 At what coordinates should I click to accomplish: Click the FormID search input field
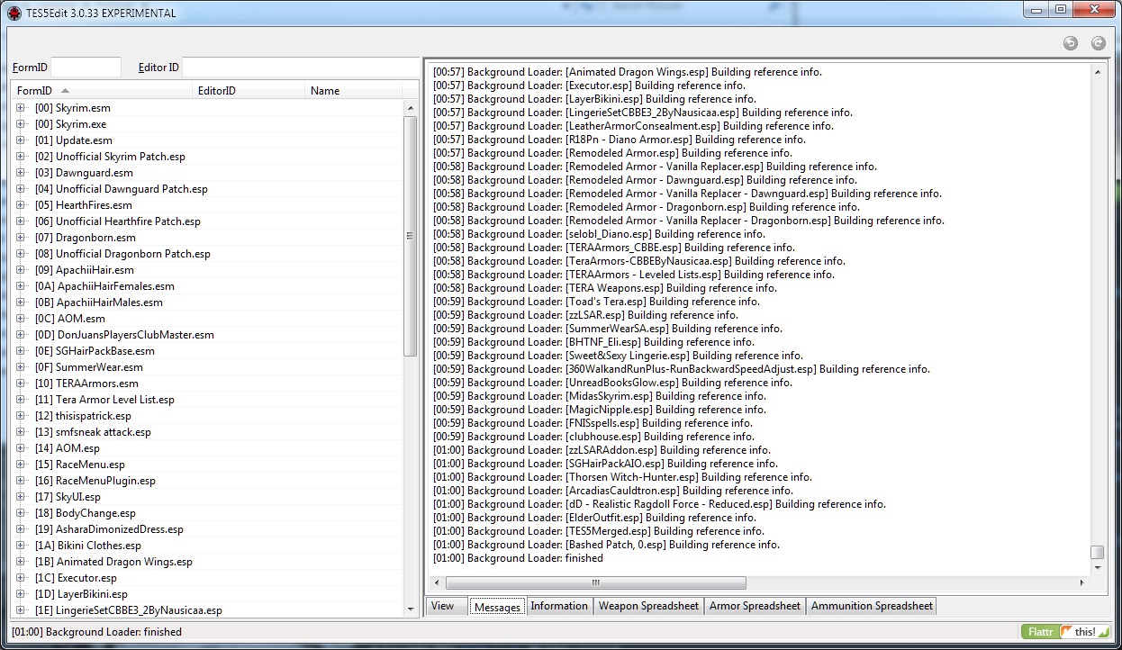pyautogui.click(x=86, y=68)
